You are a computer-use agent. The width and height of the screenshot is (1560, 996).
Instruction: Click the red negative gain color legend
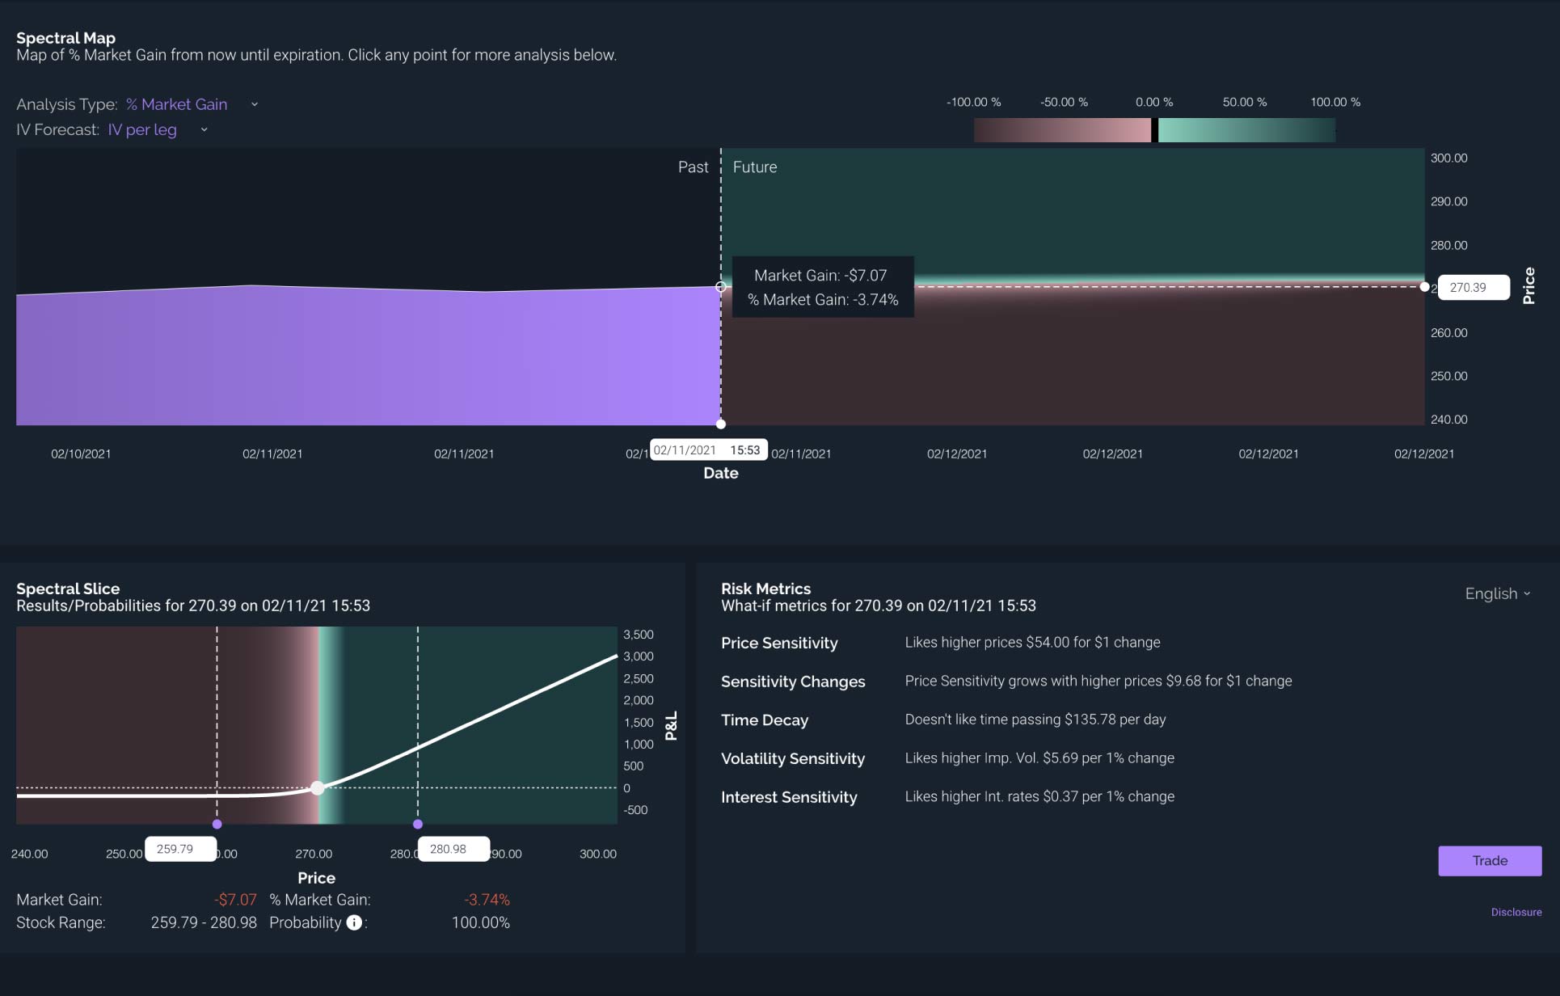(1061, 130)
